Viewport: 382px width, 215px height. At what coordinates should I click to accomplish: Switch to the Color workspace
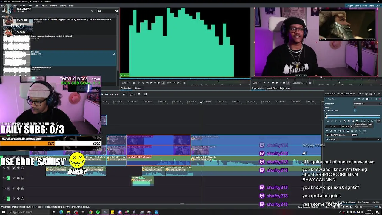[x=378, y=6]
